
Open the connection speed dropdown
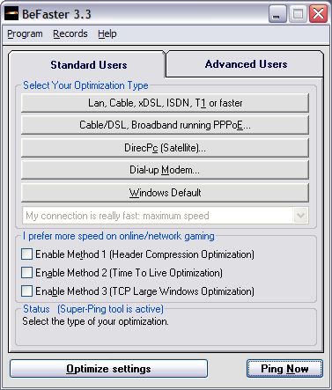[x=300, y=216]
